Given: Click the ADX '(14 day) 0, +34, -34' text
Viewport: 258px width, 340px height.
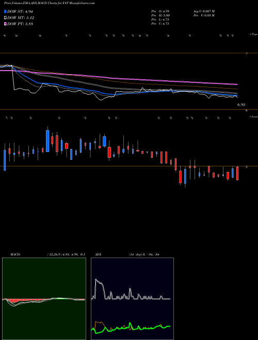Looking at the screenshot, I should click(x=144, y=254).
